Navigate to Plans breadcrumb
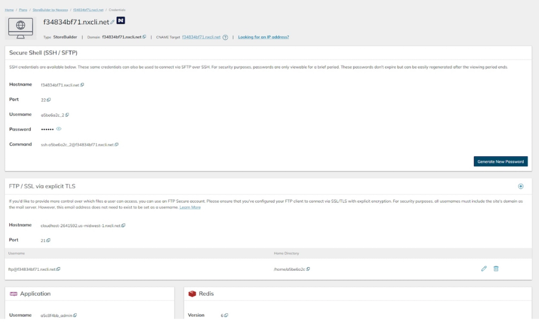The image size is (539, 326). coord(23,9)
